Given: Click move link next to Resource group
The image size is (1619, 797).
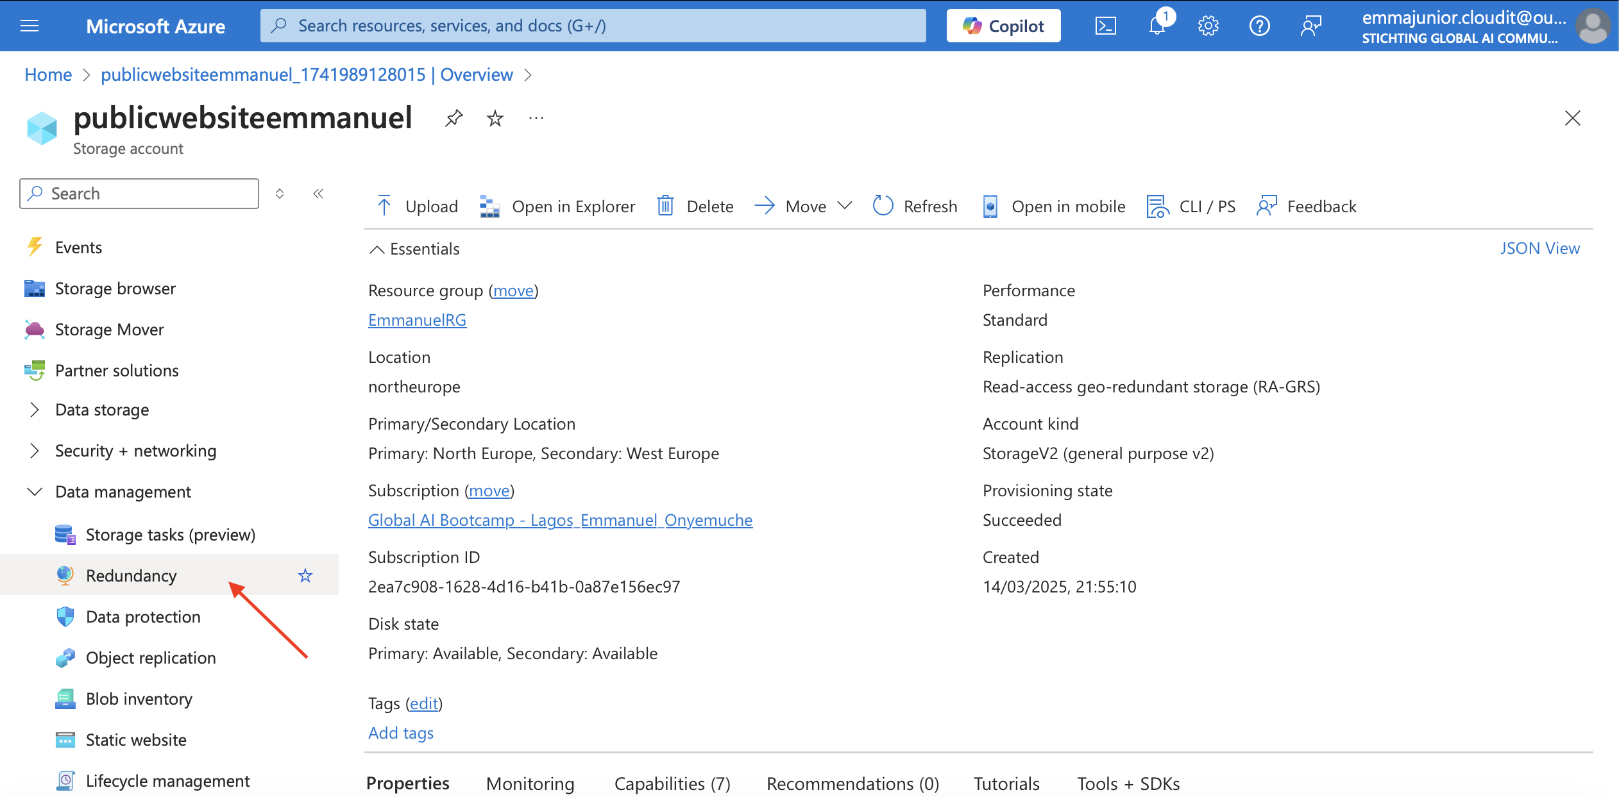Looking at the screenshot, I should tap(513, 290).
